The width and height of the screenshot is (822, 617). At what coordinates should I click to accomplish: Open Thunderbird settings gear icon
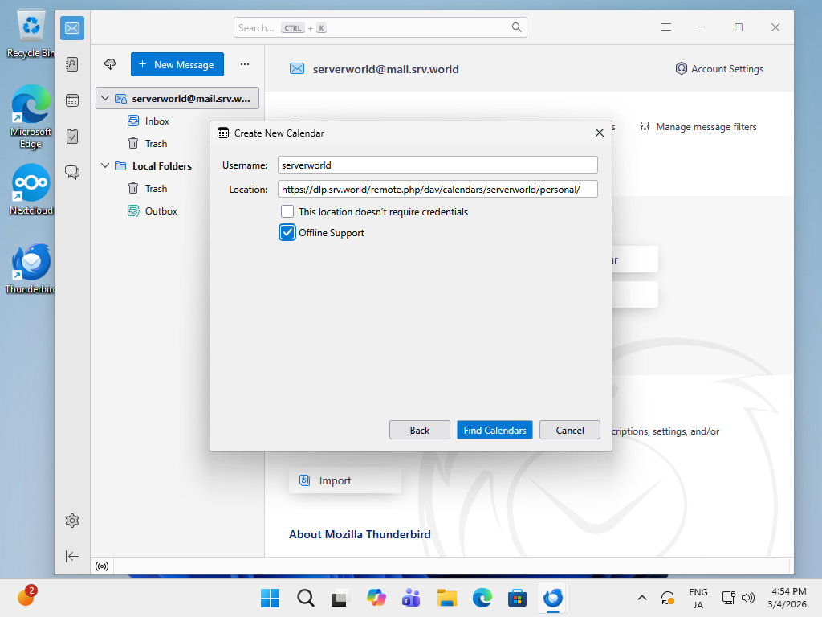pos(72,521)
